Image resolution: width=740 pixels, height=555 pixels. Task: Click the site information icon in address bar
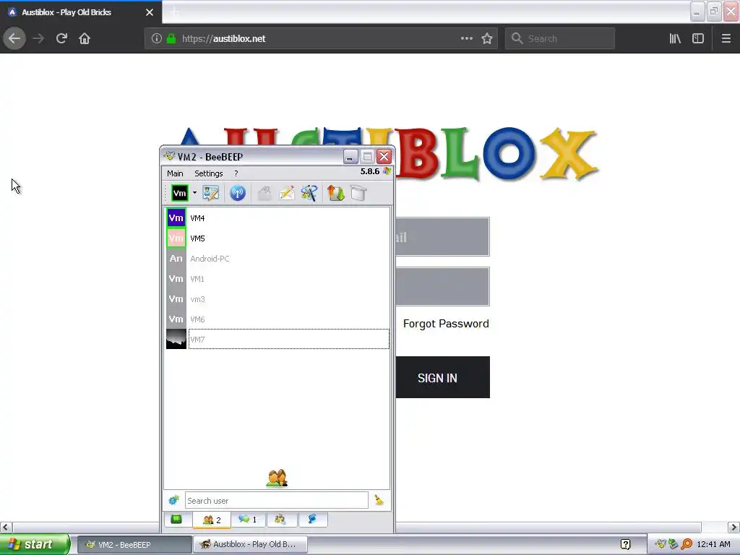click(x=157, y=39)
